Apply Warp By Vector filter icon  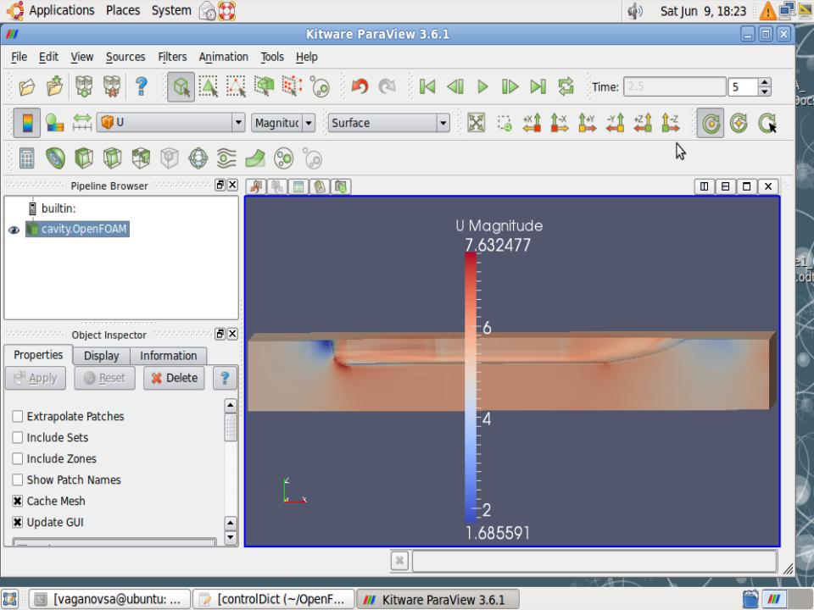255,158
